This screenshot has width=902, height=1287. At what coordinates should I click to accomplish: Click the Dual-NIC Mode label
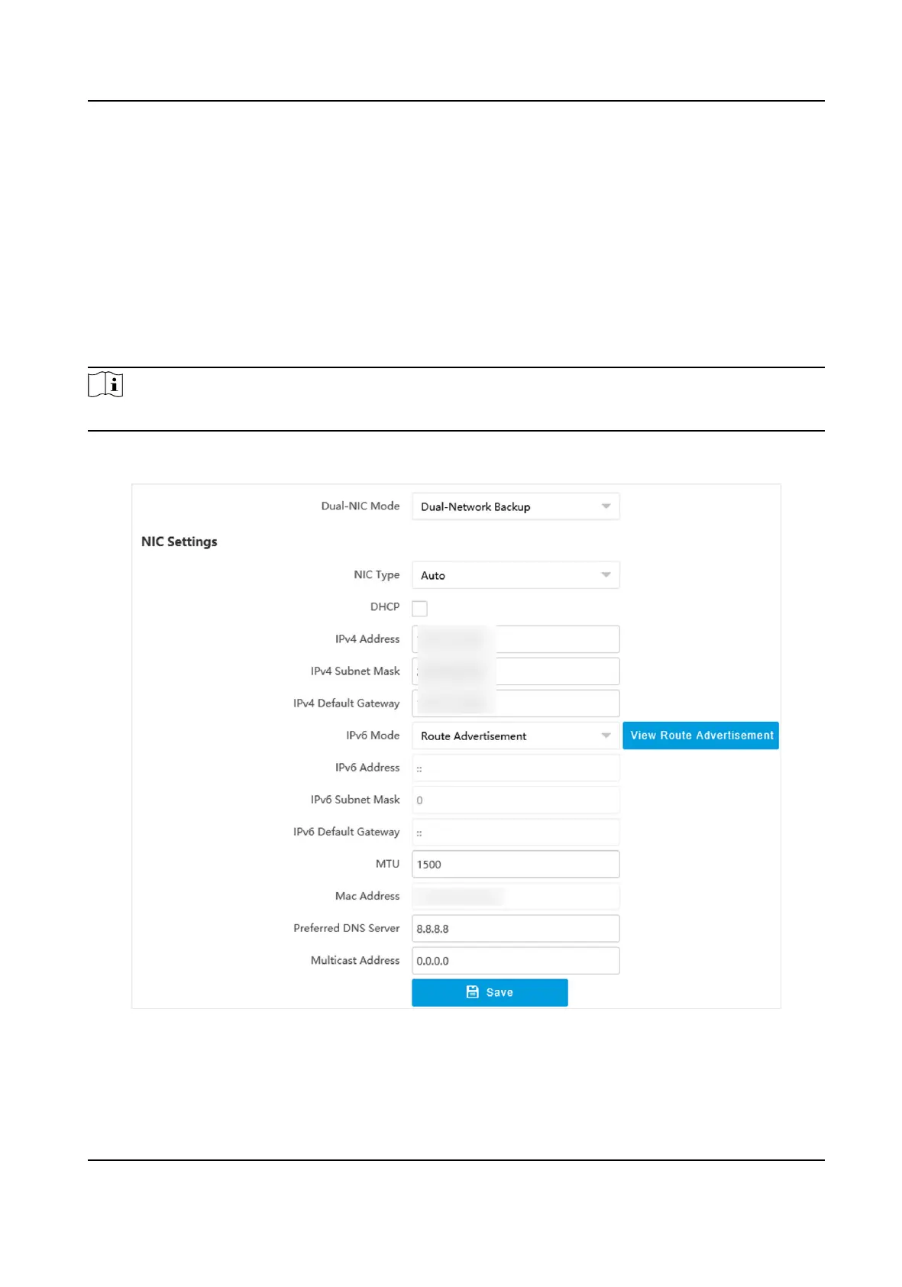click(360, 506)
